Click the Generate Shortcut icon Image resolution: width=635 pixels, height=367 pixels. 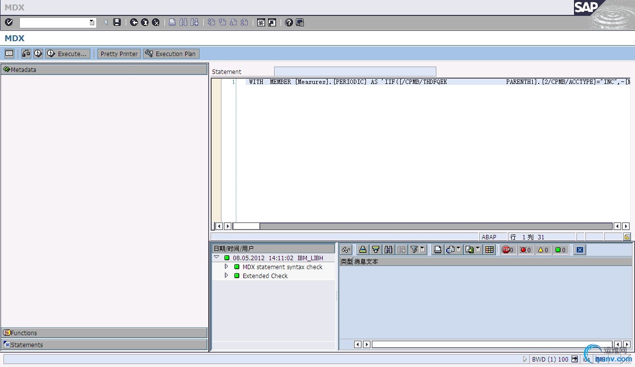(272, 22)
